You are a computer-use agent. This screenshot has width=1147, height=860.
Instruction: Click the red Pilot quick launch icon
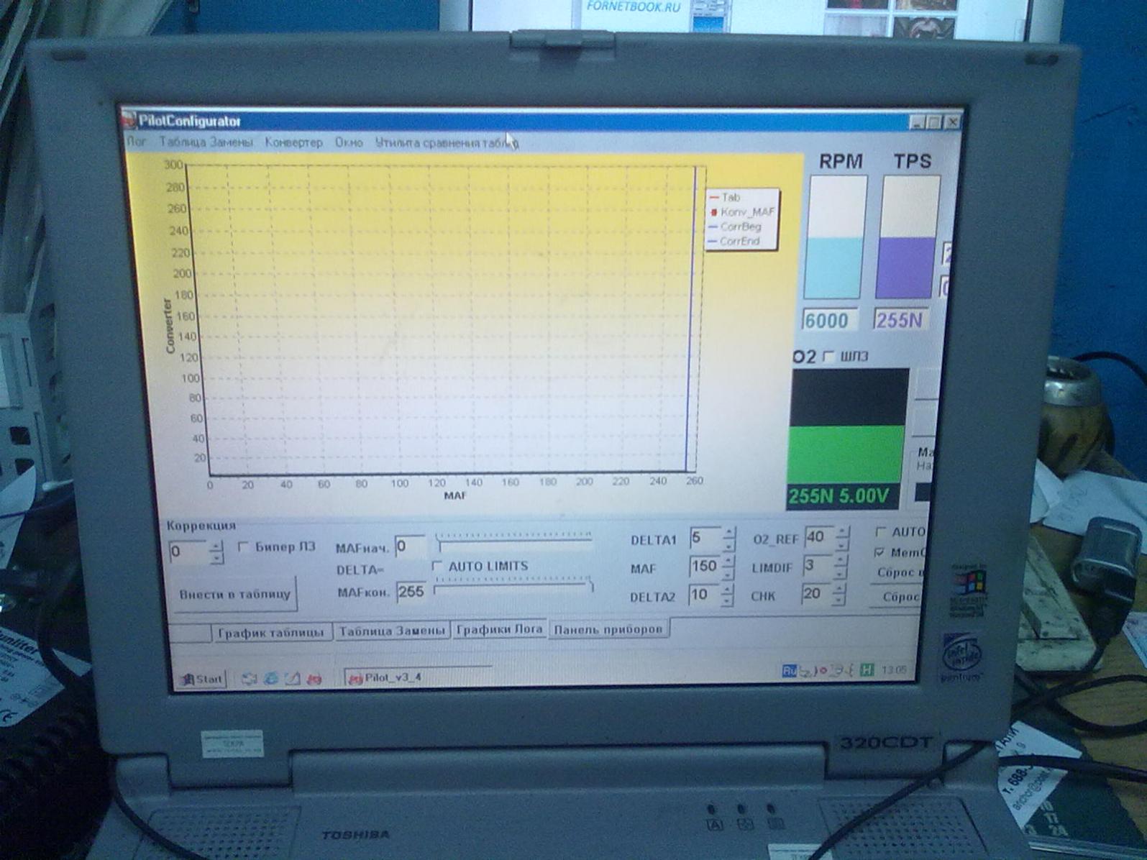[314, 678]
